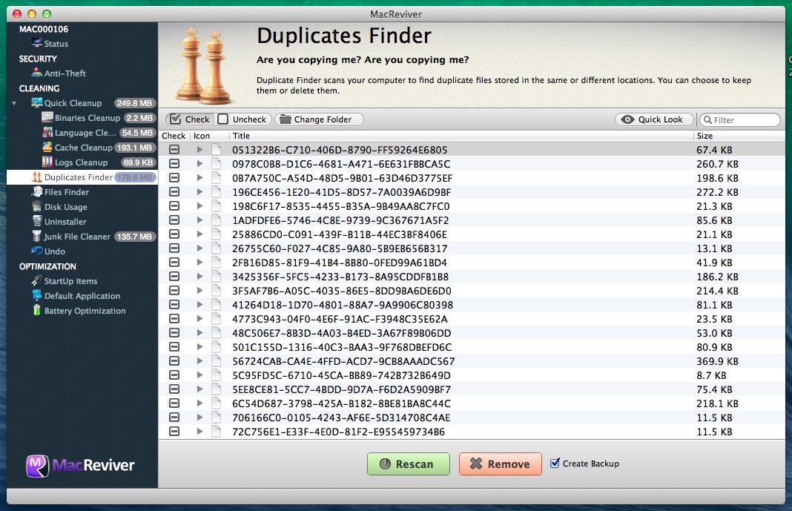Open the Uninstaller trash icon

pos(37,221)
